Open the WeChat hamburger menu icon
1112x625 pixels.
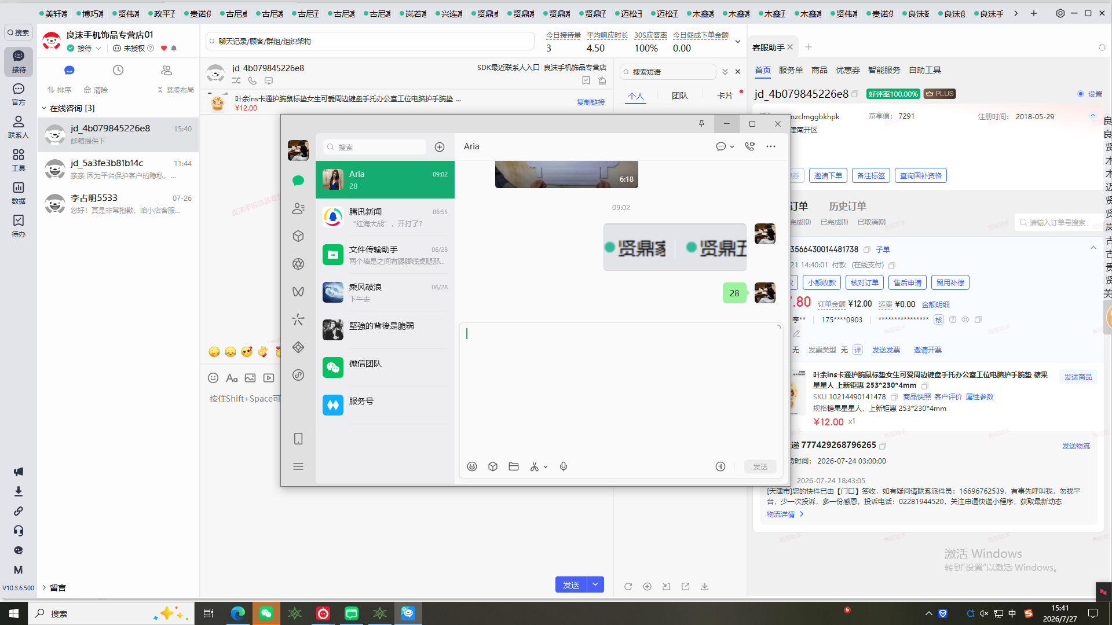(298, 466)
